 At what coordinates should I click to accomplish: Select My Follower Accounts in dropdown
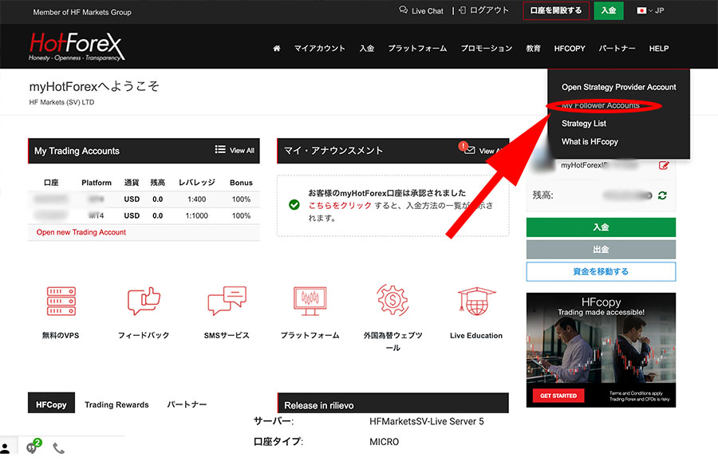(x=600, y=105)
